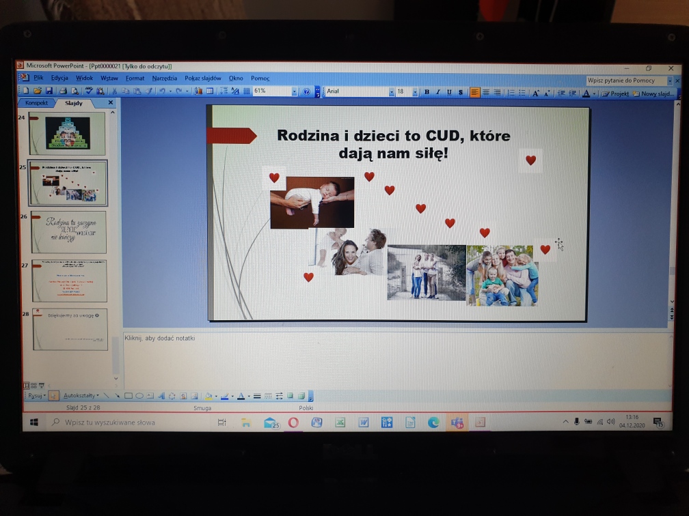Open the Pokaz slajdów menu

click(202, 78)
